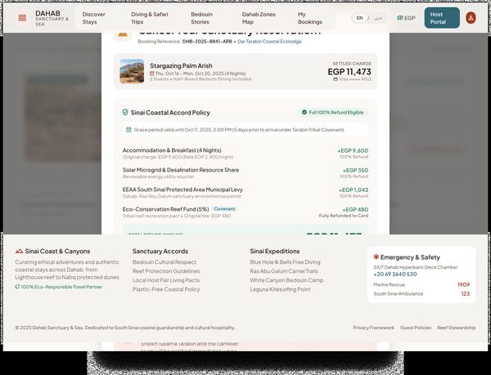The image size is (491, 375).
Task: Click Marine Rescue number 1909
Action: point(463,284)
